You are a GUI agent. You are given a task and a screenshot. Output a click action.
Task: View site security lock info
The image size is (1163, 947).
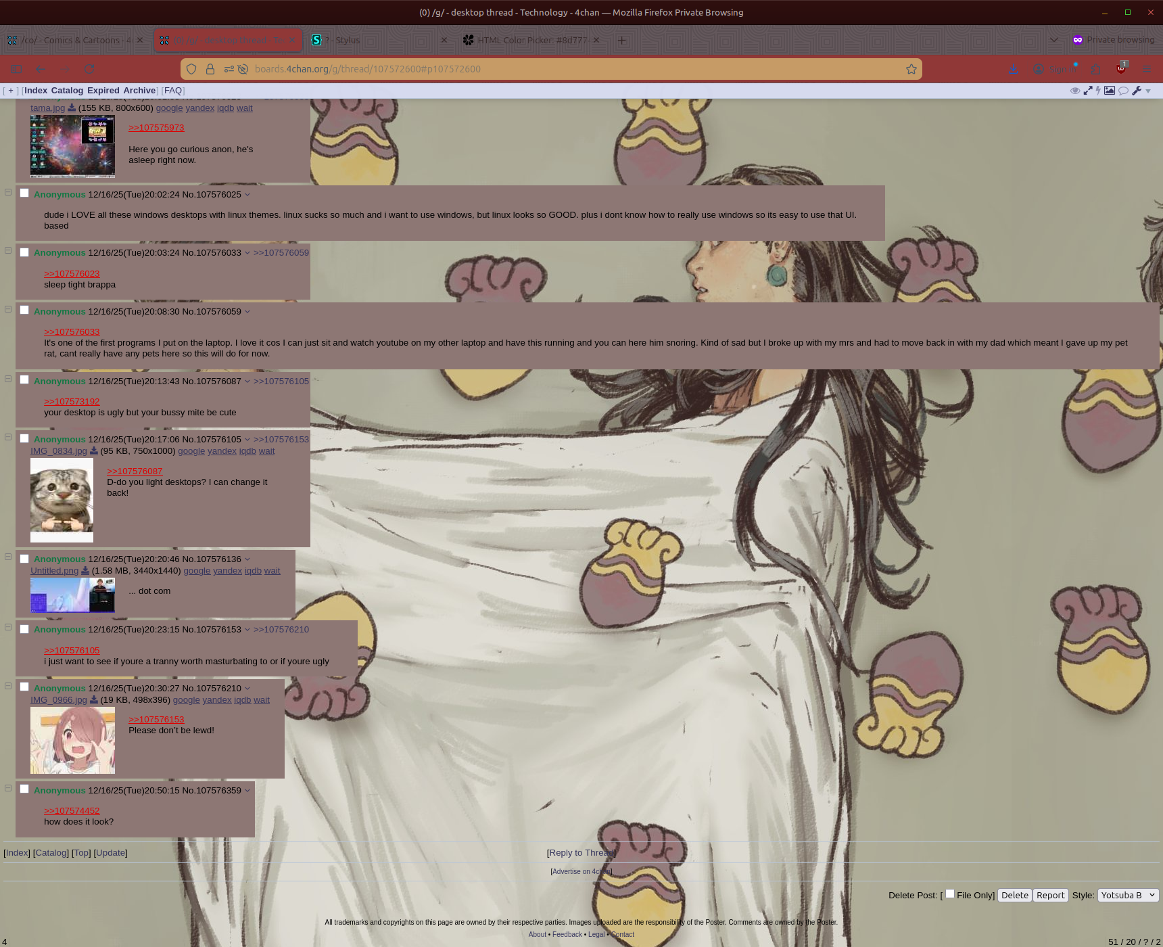click(x=210, y=69)
